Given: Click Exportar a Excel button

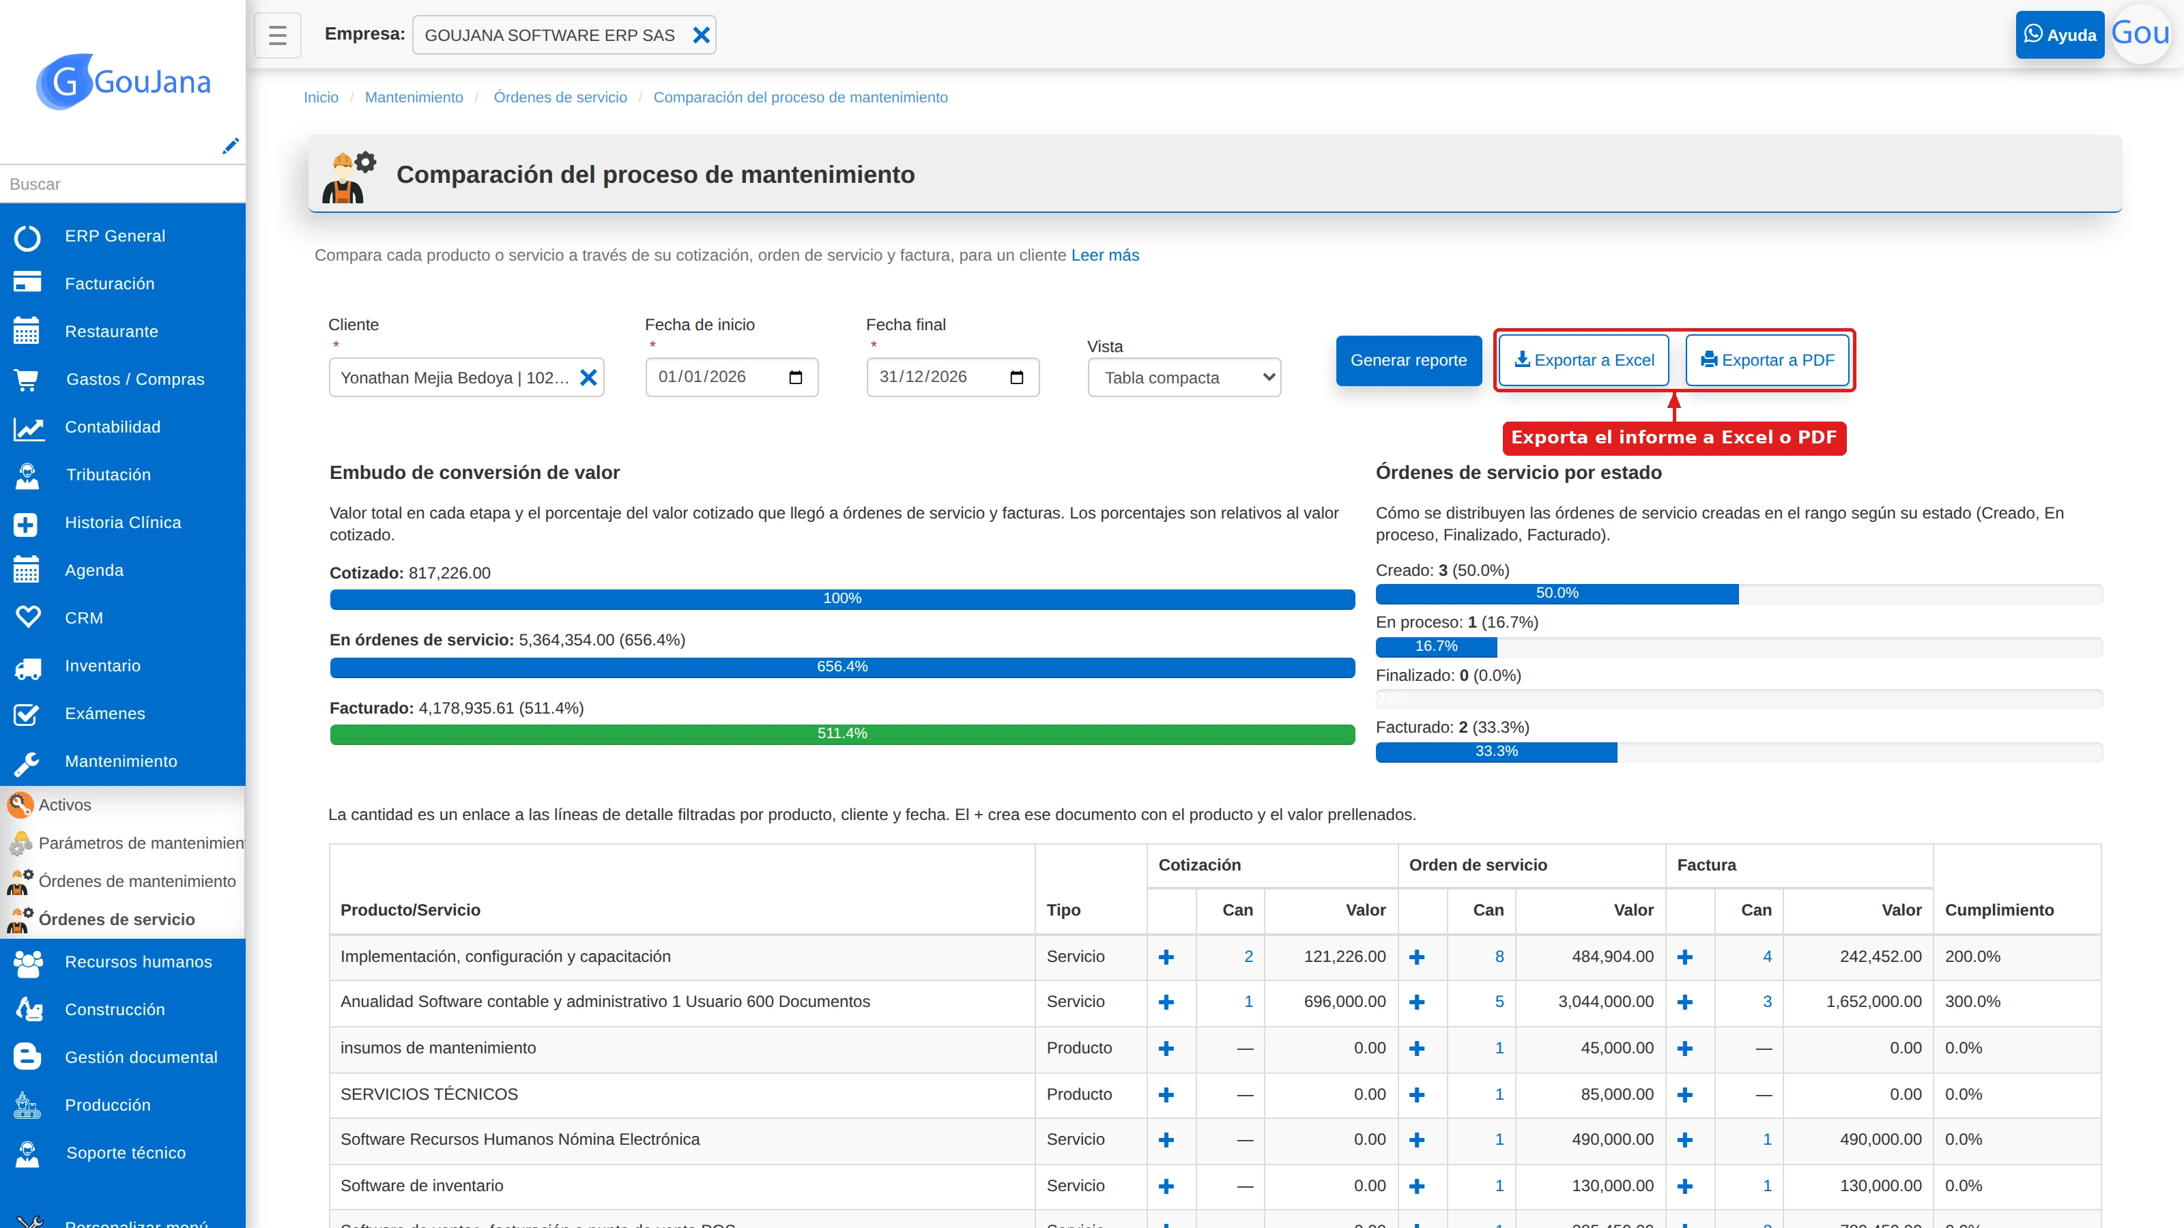Looking at the screenshot, I should [x=1583, y=360].
